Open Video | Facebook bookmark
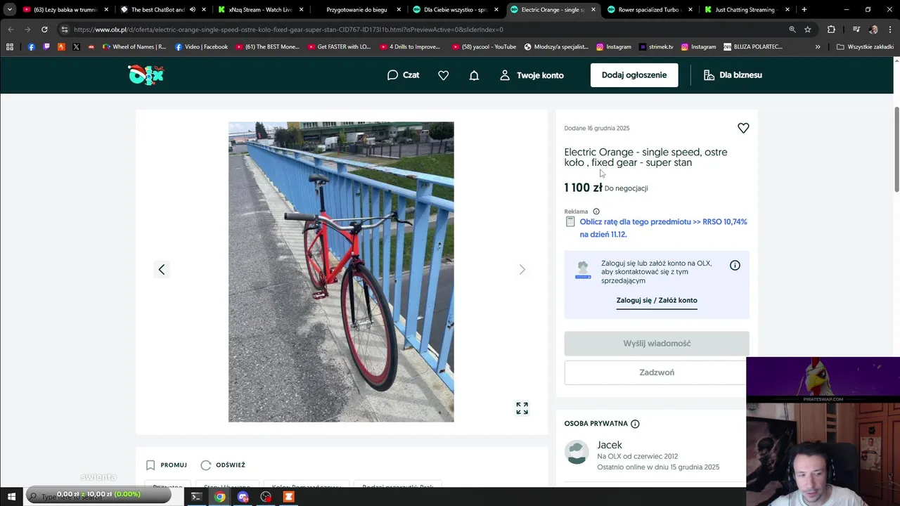The width and height of the screenshot is (900, 506). coord(201,47)
